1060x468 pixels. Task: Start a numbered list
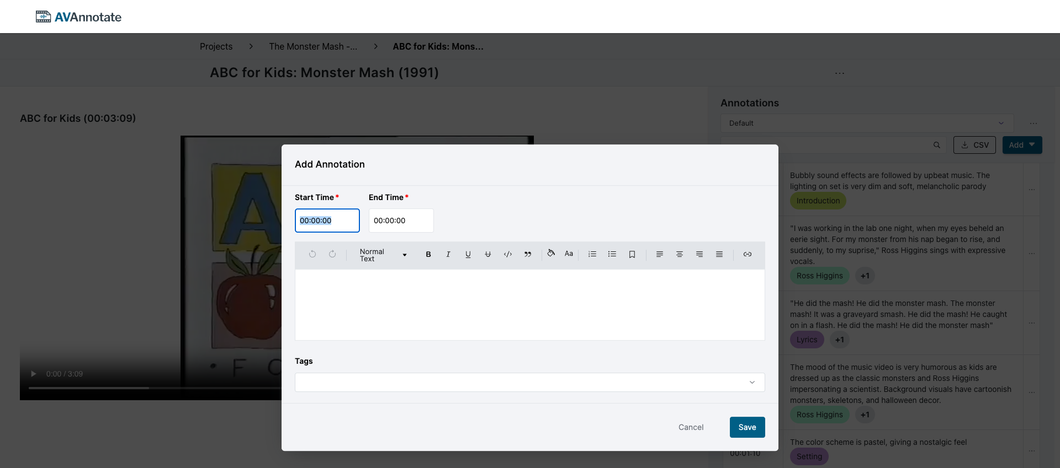(x=592, y=254)
